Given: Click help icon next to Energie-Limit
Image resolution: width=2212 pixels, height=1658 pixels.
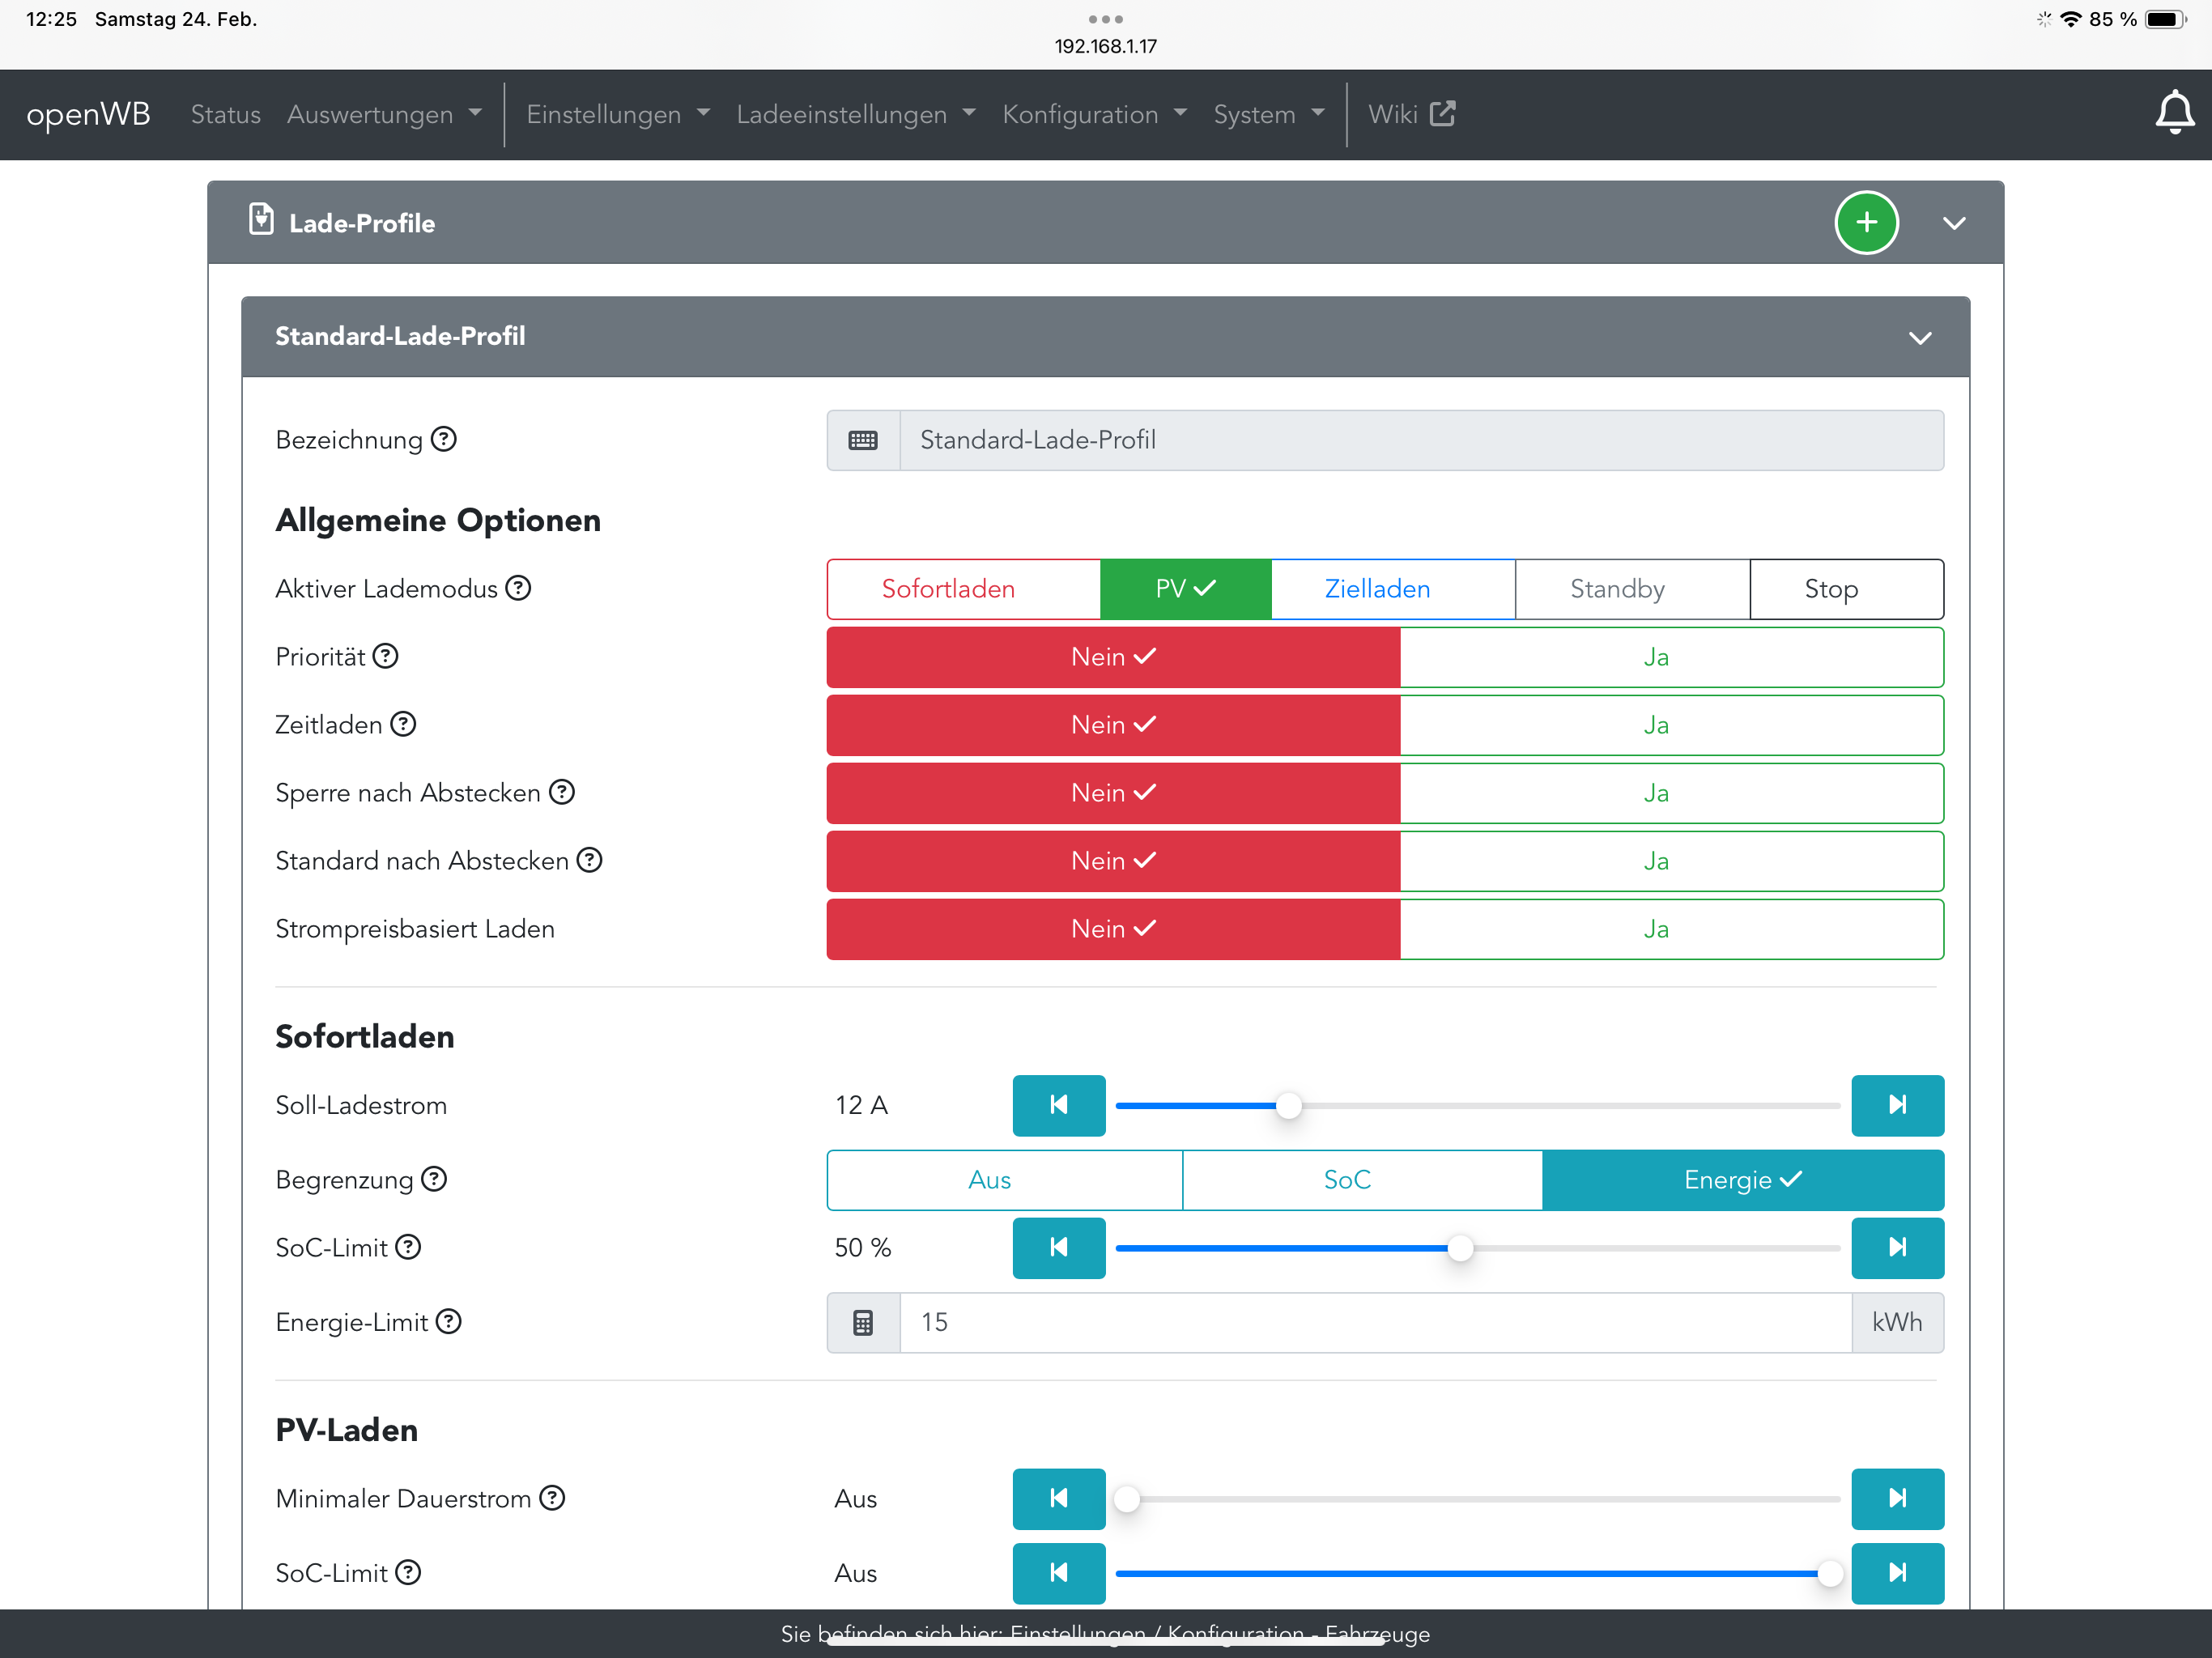Looking at the screenshot, I should click(x=449, y=1322).
